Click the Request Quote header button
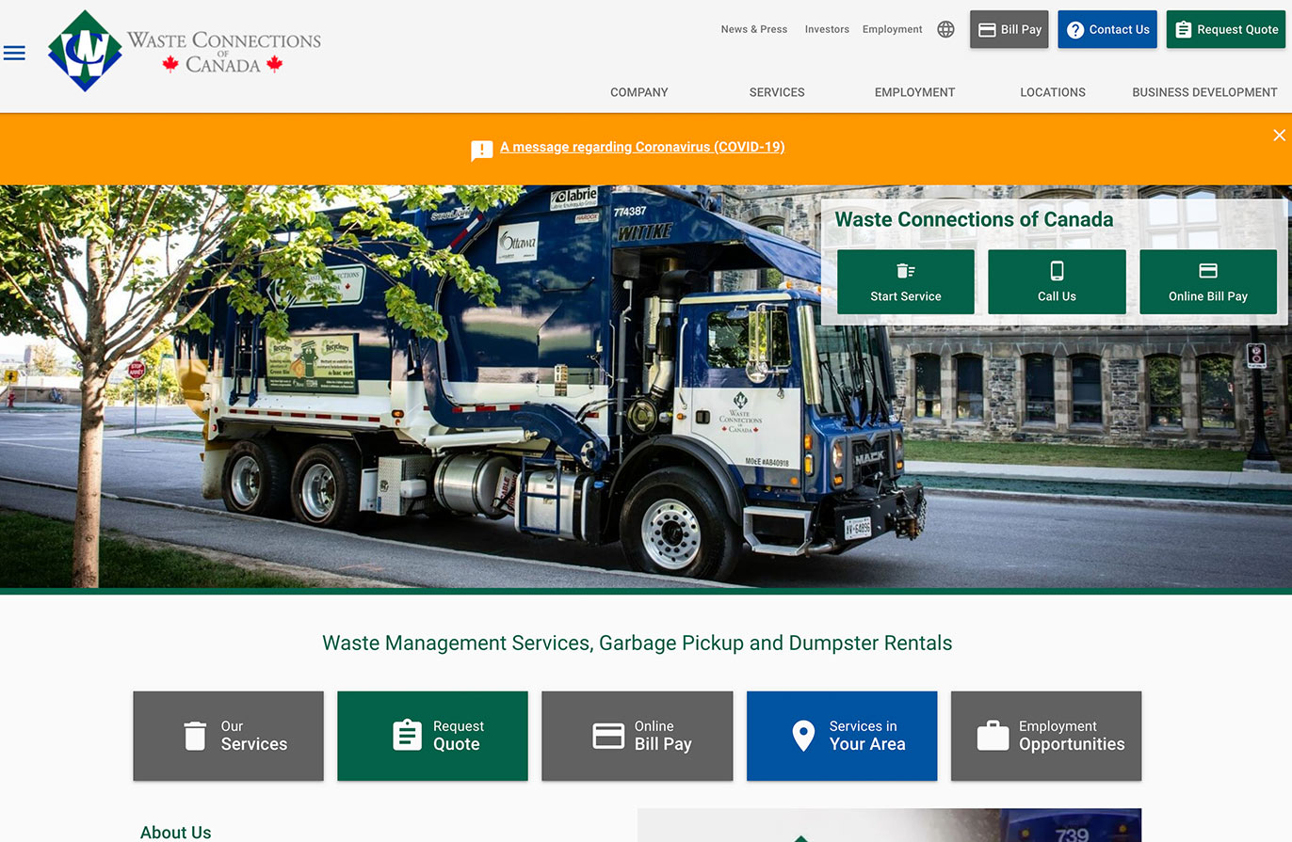The width and height of the screenshot is (1292, 842). click(x=1227, y=29)
